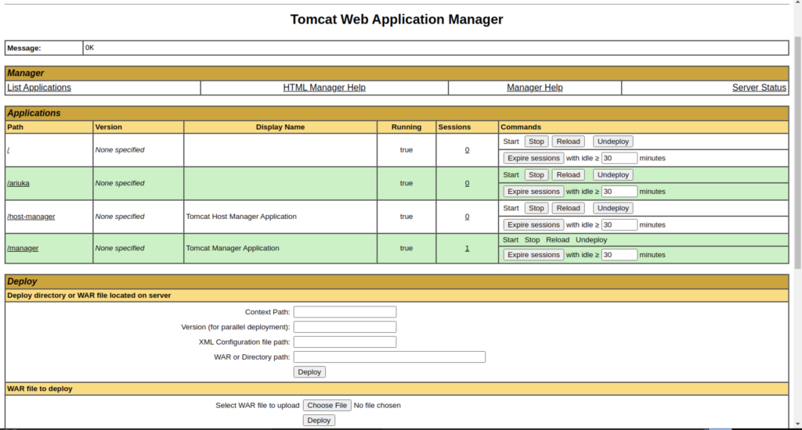View the Server Status page
The height and width of the screenshot is (430, 802).
(758, 88)
